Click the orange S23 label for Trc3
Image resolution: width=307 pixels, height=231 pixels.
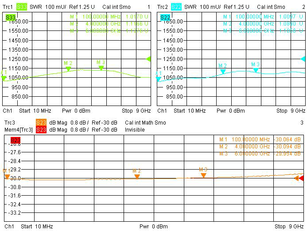pyautogui.click(x=41, y=123)
